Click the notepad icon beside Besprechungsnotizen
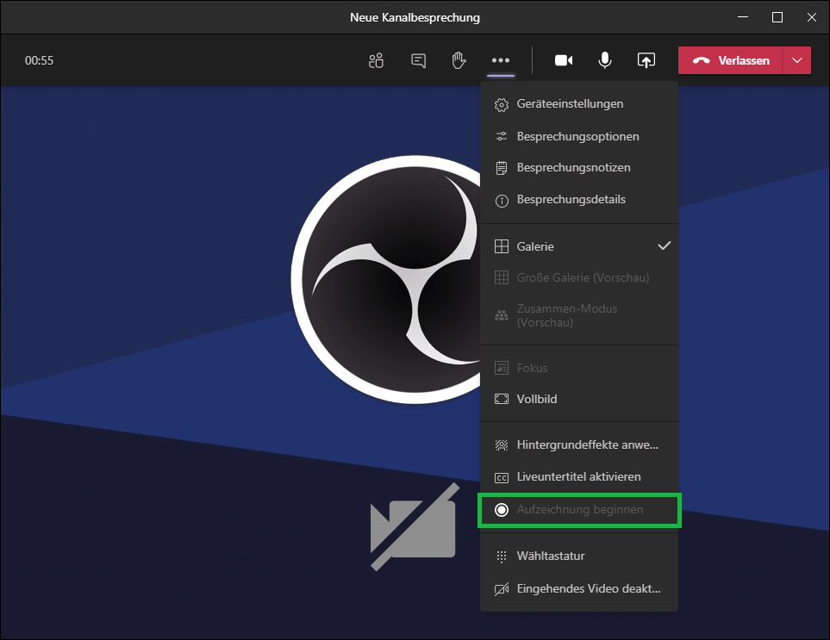The image size is (830, 640). pyautogui.click(x=502, y=168)
